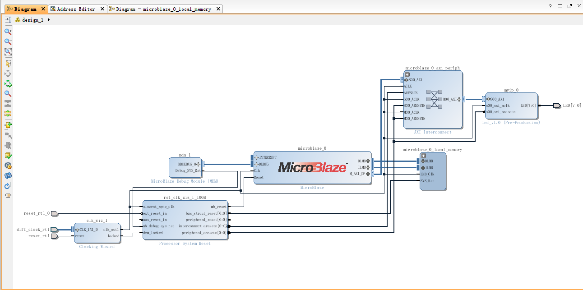This screenshot has height=290, width=583.
Task: Click the Auto-fit Selection icon with four arrows
Action: tap(8, 74)
